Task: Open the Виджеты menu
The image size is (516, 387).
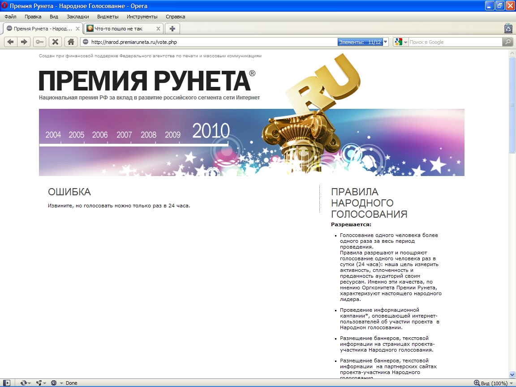Action: 107,17
